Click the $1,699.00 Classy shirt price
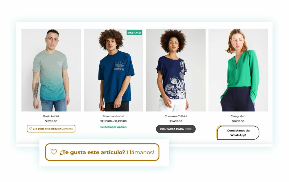The width and height of the screenshot is (289, 182). pyautogui.click(x=238, y=121)
